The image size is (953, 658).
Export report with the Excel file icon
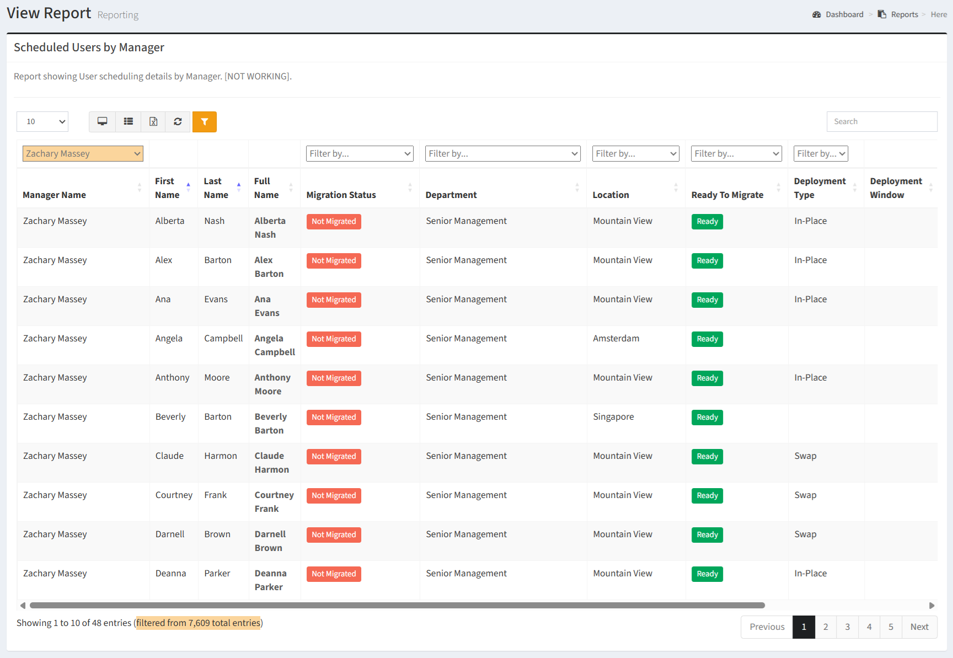pyautogui.click(x=153, y=121)
